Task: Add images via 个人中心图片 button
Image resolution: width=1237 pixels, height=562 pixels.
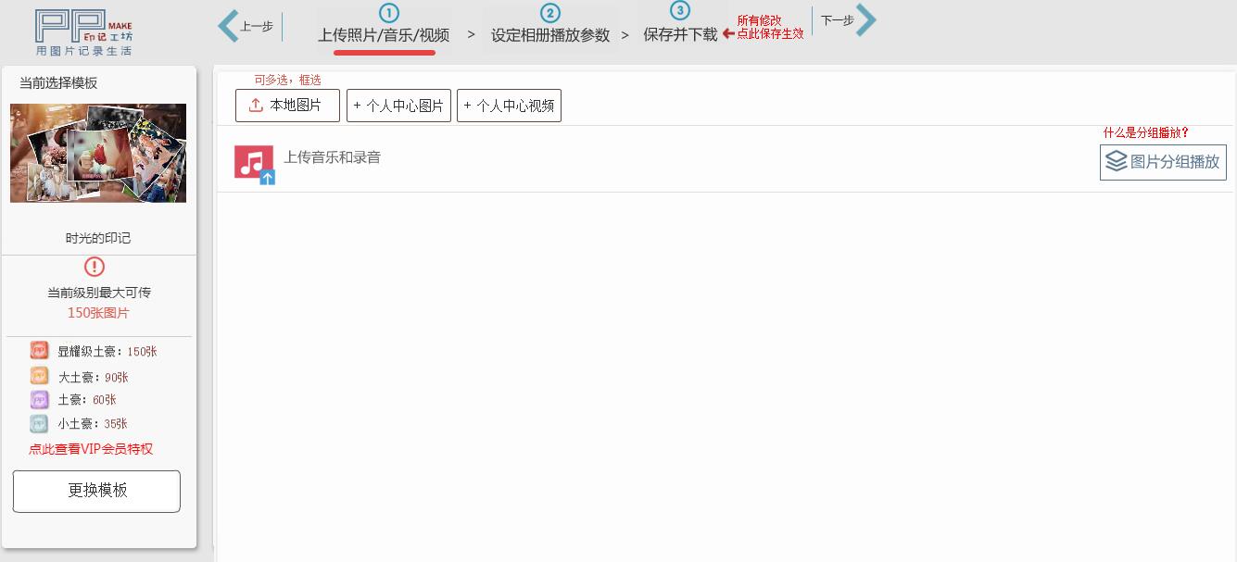Action: (398, 106)
